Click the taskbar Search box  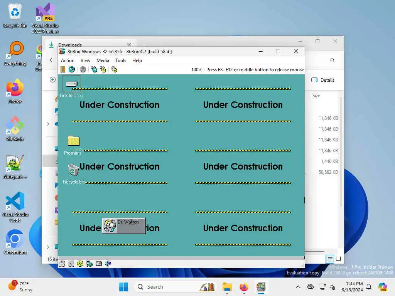pos(176,287)
